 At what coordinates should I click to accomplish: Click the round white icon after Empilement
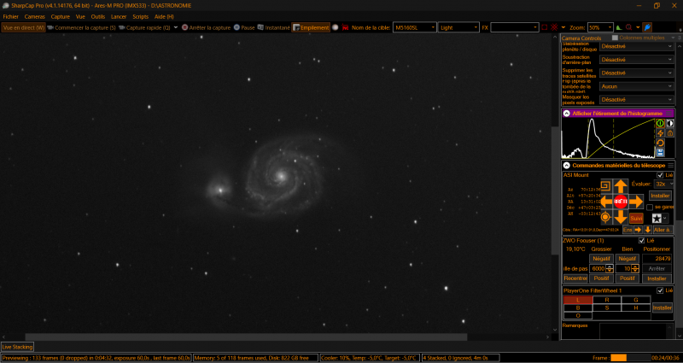pyautogui.click(x=335, y=27)
